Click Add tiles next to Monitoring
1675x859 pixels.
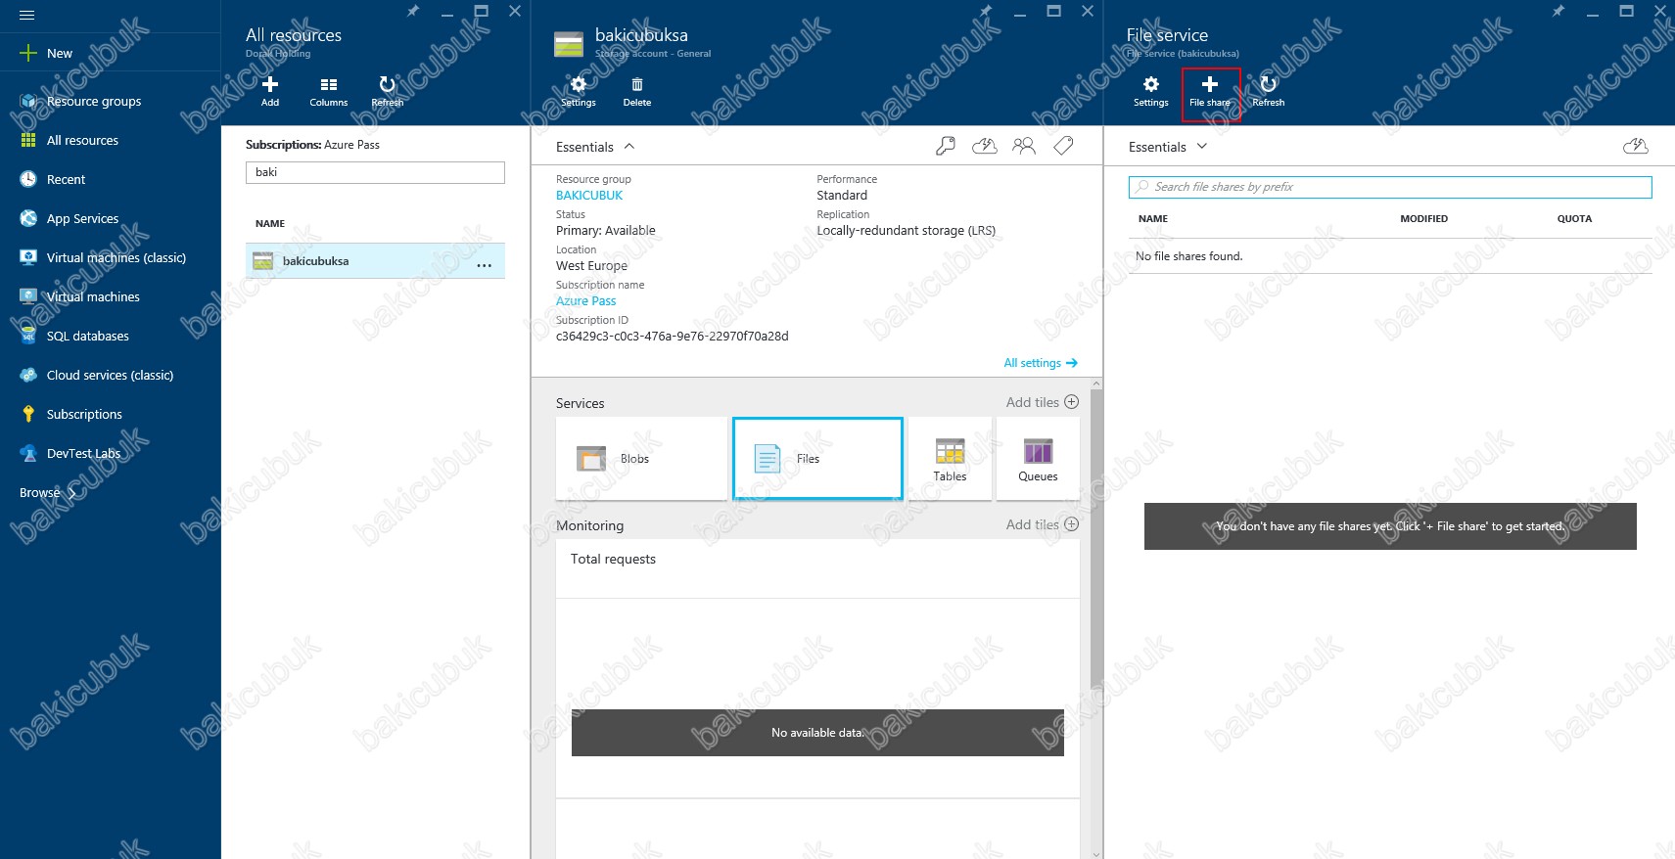1043,524
